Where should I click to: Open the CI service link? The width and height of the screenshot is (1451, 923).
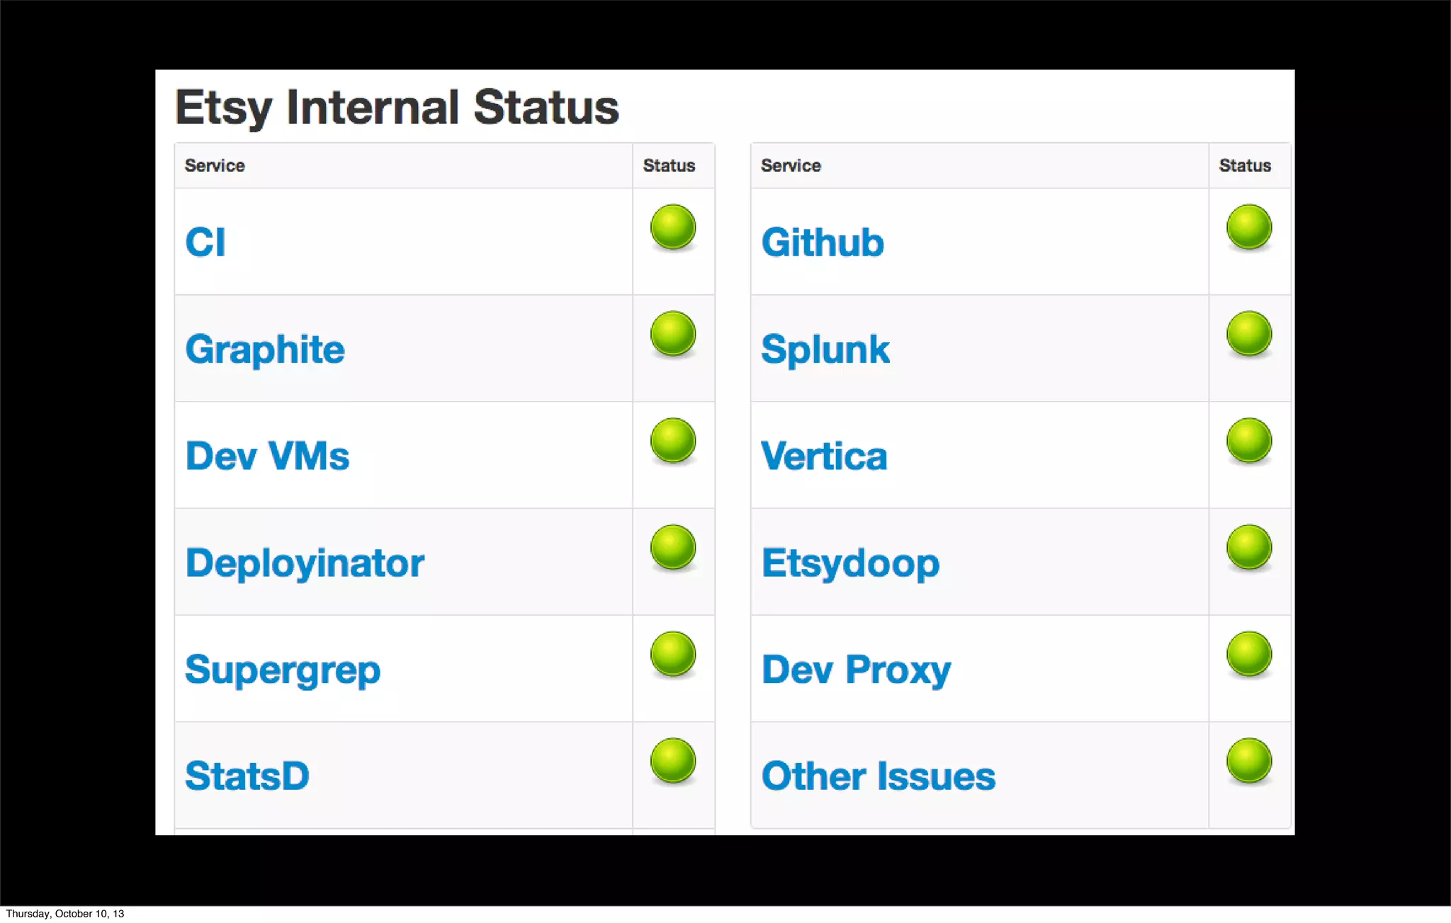pos(205,242)
